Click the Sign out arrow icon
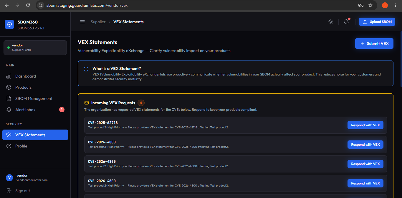 pos(9,191)
